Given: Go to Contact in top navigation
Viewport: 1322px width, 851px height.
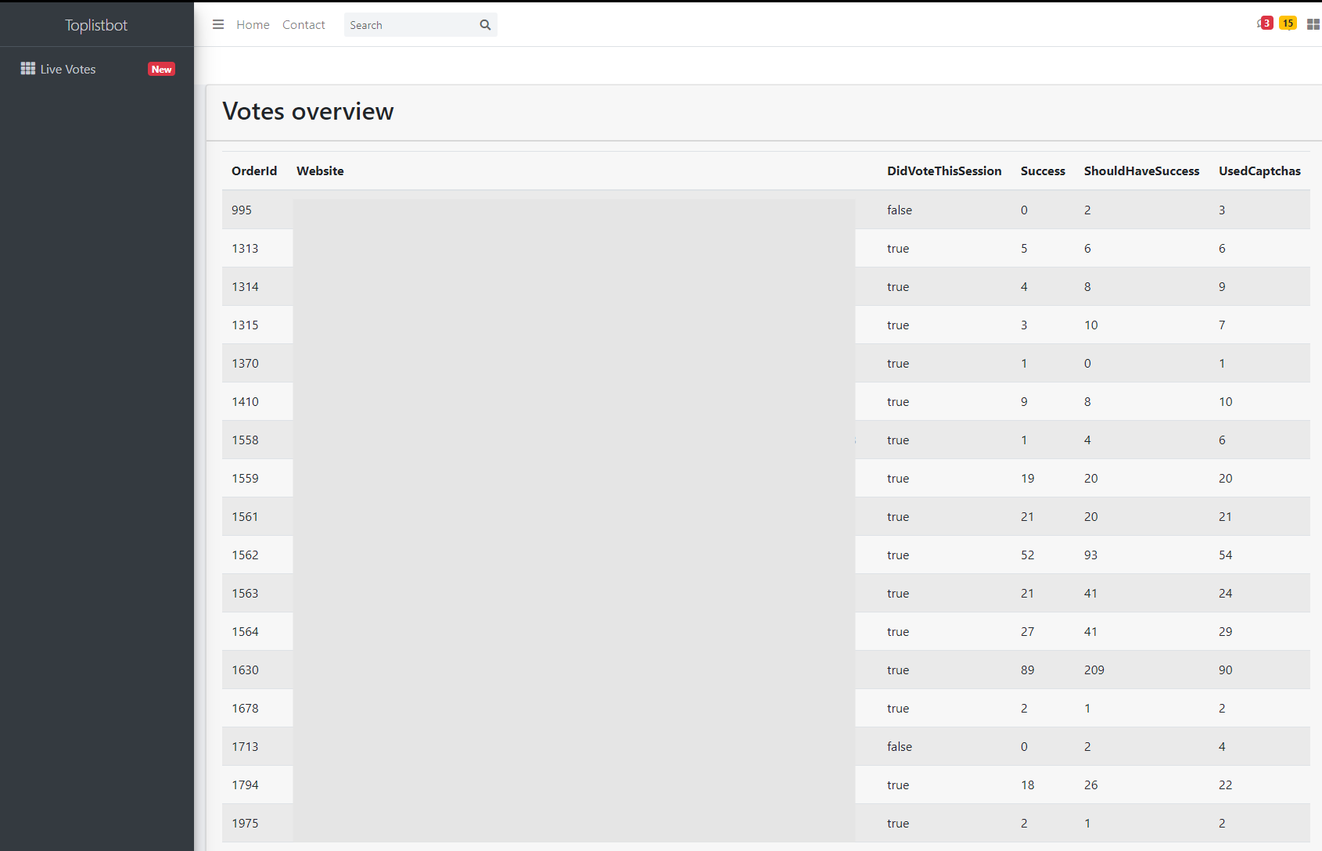Looking at the screenshot, I should point(304,25).
